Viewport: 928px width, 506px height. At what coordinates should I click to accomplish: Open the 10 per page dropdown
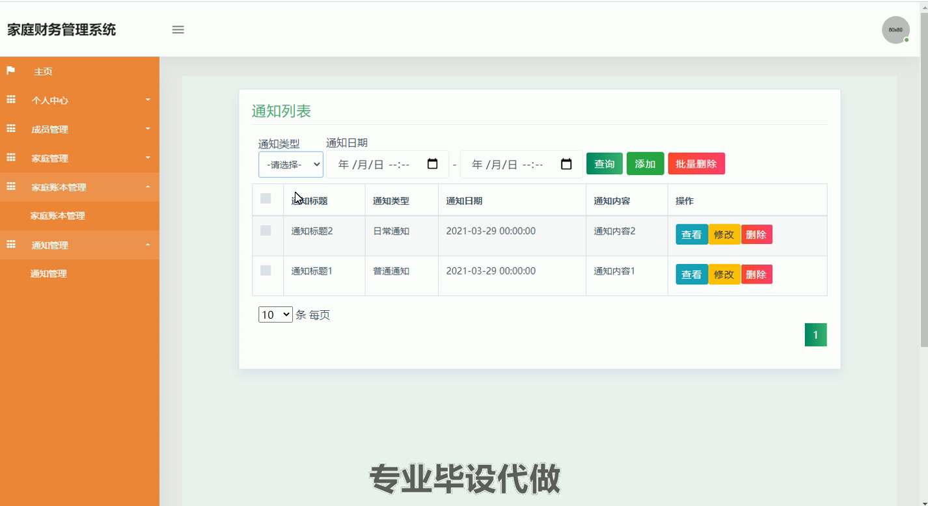pos(275,315)
